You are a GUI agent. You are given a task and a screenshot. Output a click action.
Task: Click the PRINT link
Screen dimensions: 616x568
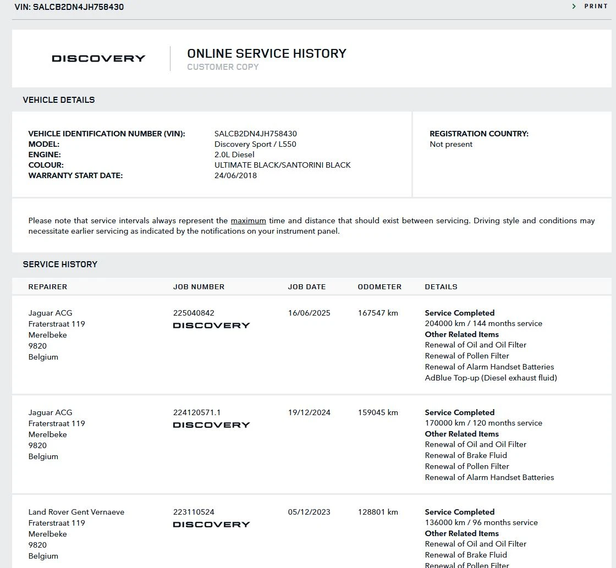click(596, 7)
